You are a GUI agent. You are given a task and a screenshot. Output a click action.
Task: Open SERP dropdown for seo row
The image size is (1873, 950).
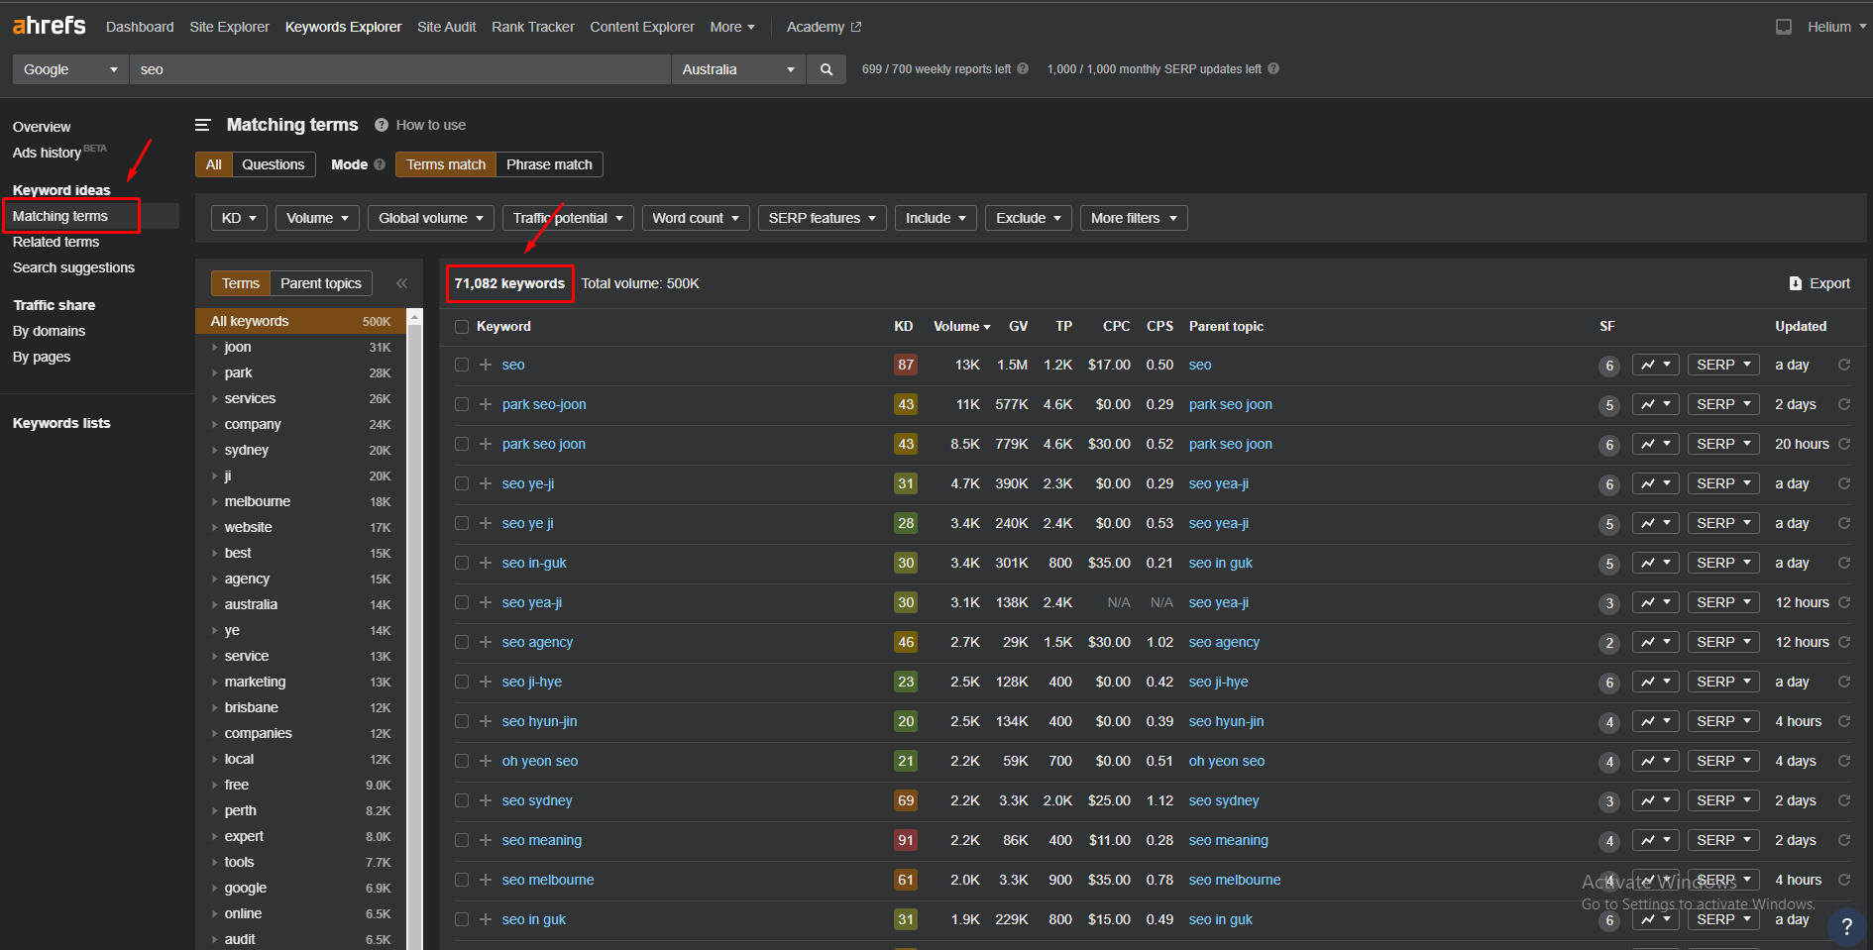(x=1723, y=365)
